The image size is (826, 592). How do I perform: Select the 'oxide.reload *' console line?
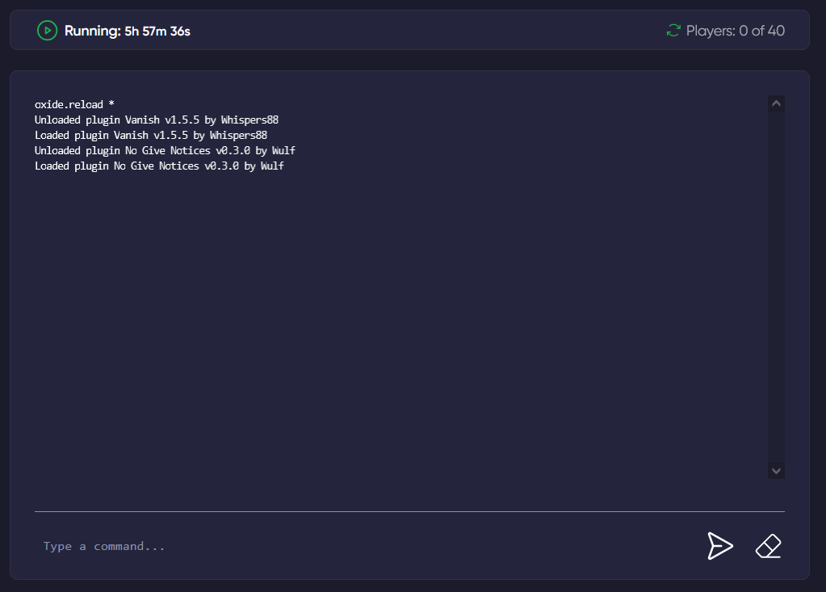(x=74, y=104)
